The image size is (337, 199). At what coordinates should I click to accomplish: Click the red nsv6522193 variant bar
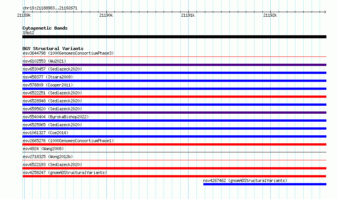click(174, 168)
